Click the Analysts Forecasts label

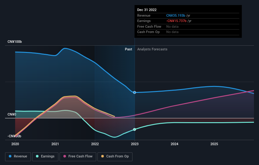[152, 49]
